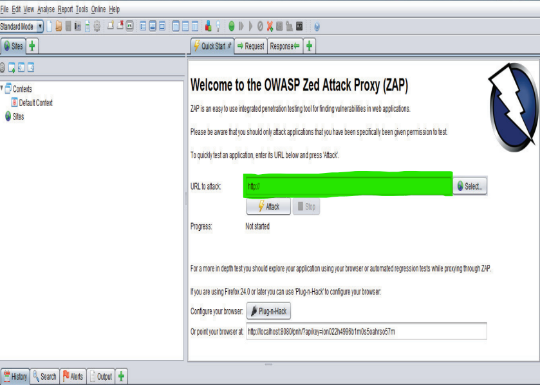Select the full layout toolbar icon
The image size is (540, 385).
click(x=162, y=26)
